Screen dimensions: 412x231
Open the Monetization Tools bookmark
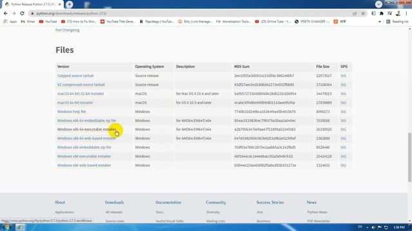coord(233,21)
